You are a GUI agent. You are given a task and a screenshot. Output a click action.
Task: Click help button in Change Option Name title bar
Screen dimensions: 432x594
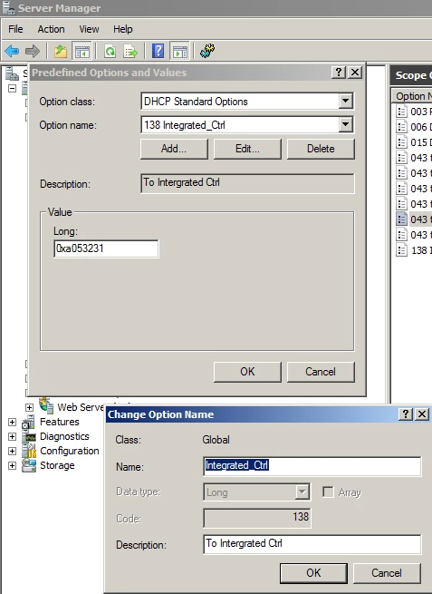click(406, 414)
